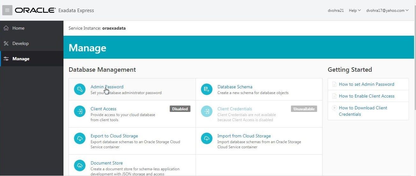The image size is (416, 176).
Task: Click the dvohra21 identity domain text
Action: [336, 10]
